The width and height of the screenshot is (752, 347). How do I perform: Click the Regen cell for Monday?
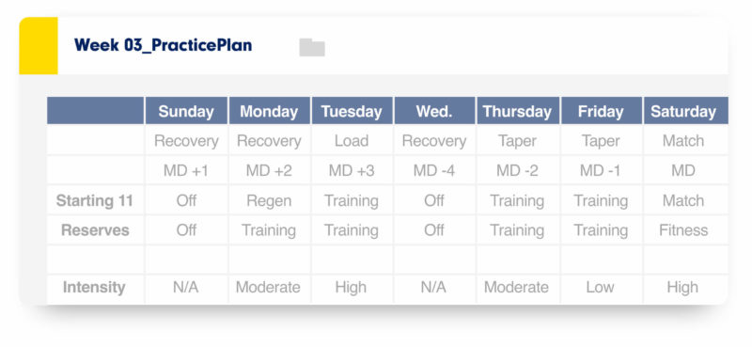click(x=269, y=200)
